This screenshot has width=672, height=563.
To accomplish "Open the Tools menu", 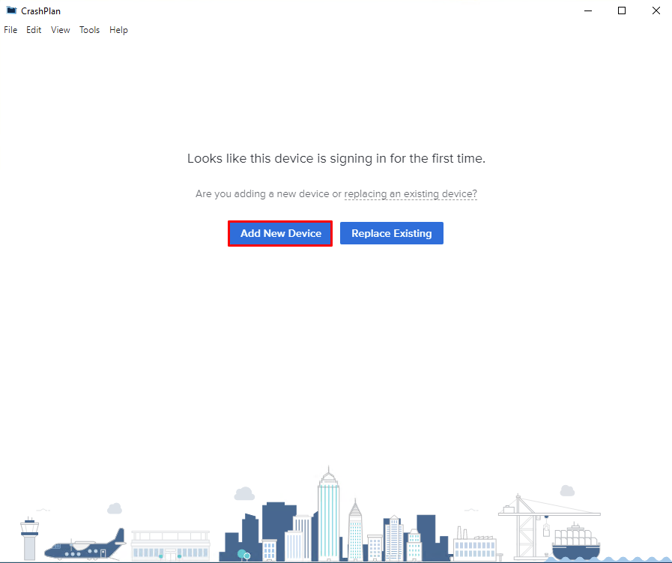I will click(89, 30).
